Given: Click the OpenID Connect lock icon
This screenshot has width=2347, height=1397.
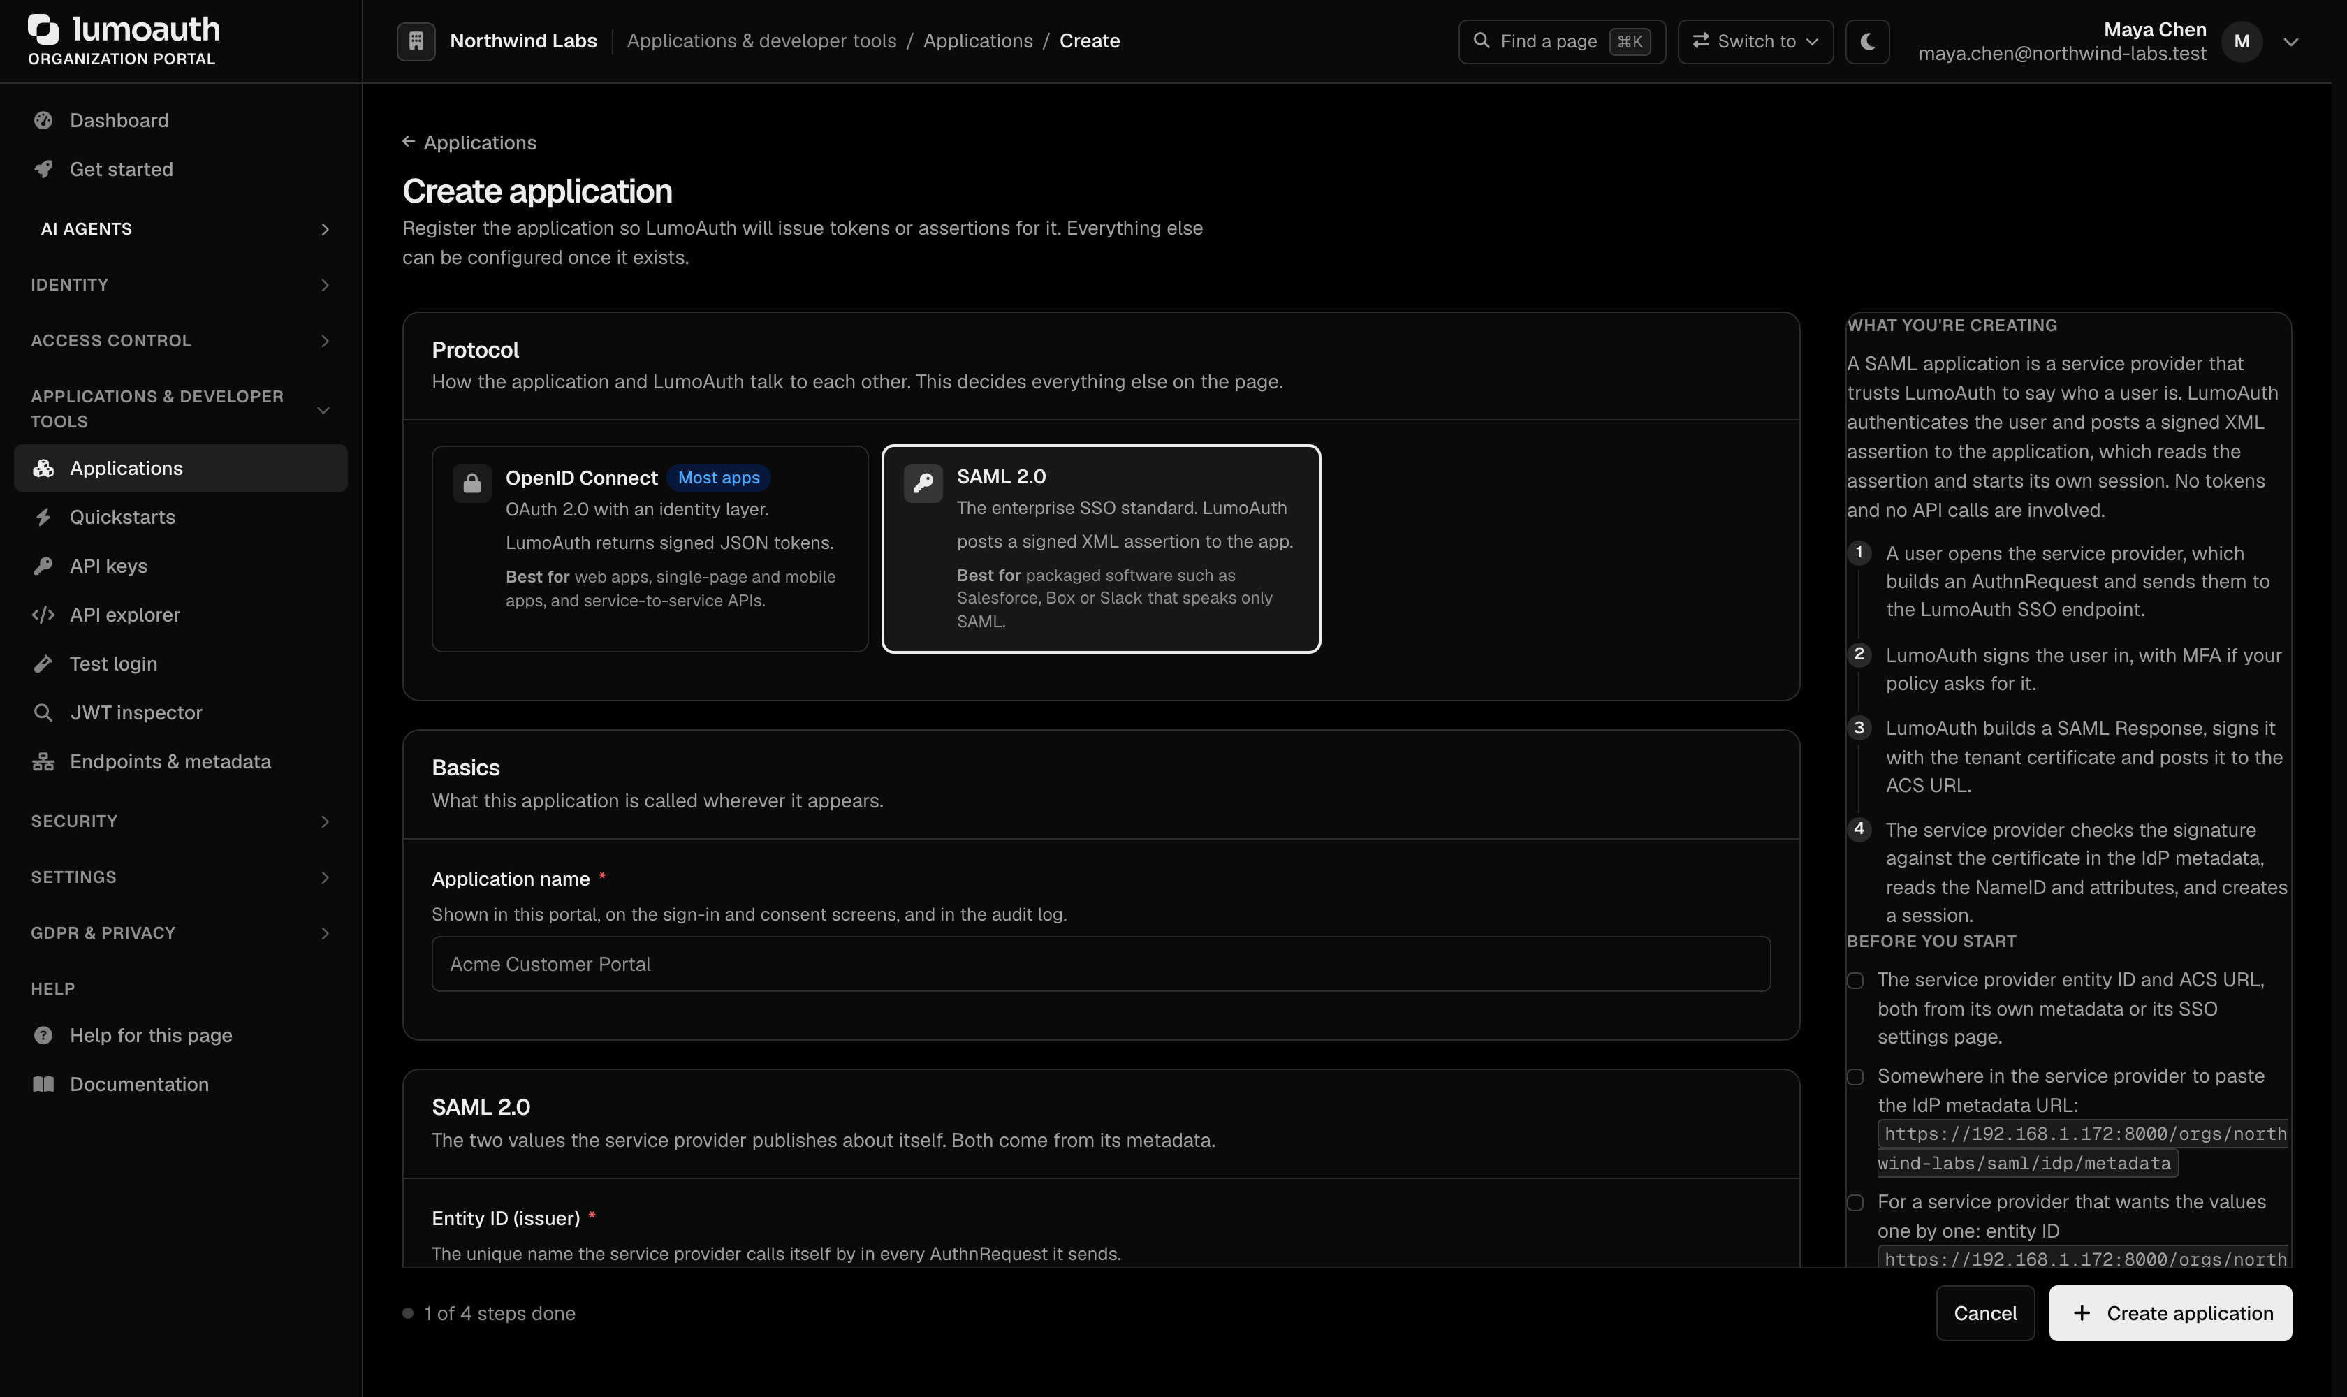Looking at the screenshot, I should [471, 484].
